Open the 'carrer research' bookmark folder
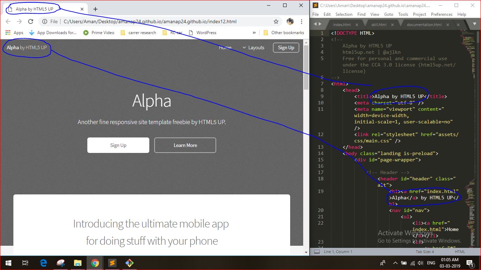481x270 pixels. click(138, 32)
